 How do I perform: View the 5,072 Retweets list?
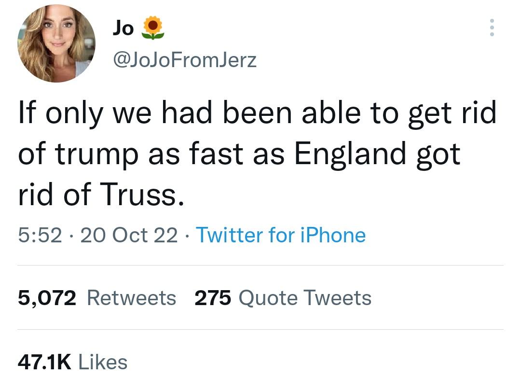pos(47,297)
